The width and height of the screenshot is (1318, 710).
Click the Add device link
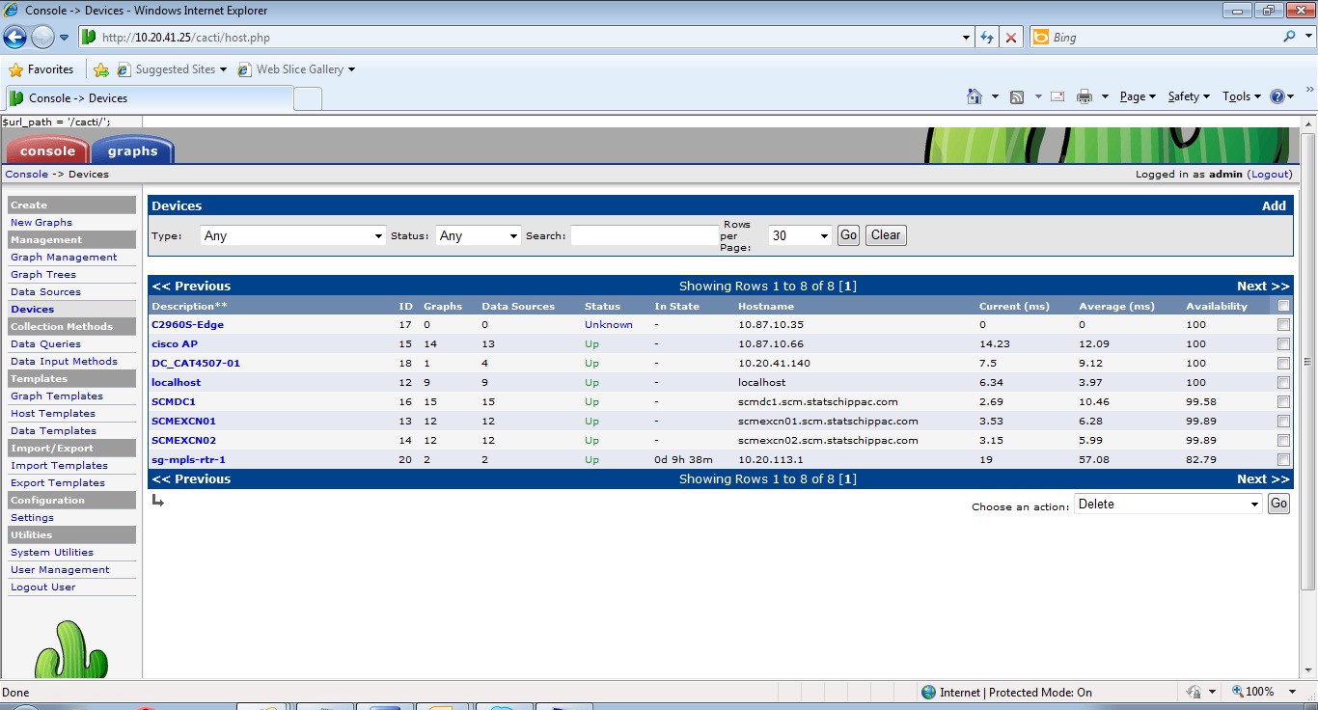point(1274,205)
